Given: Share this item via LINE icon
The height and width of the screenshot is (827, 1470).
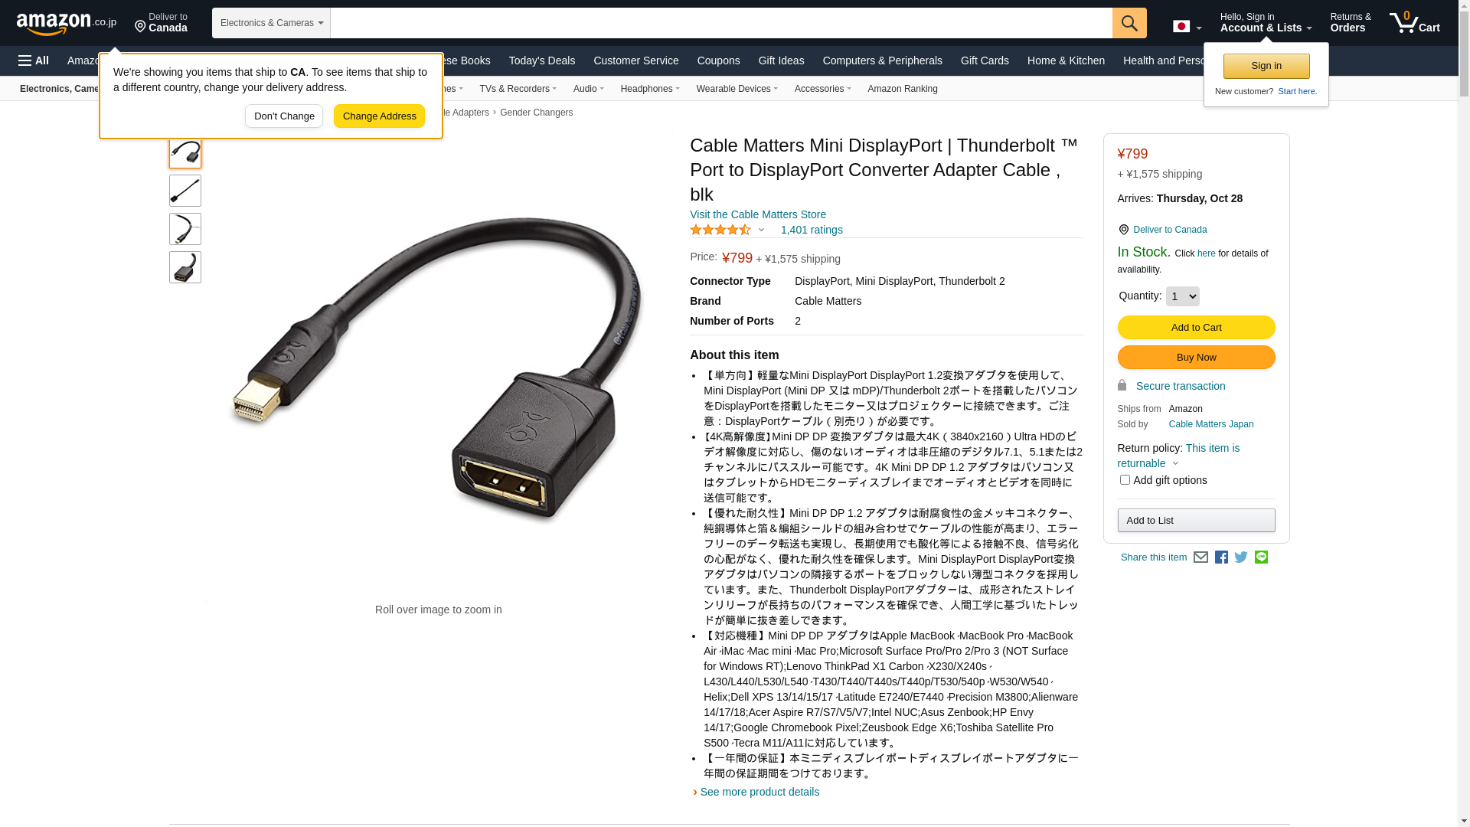Looking at the screenshot, I should click(1261, 557).
